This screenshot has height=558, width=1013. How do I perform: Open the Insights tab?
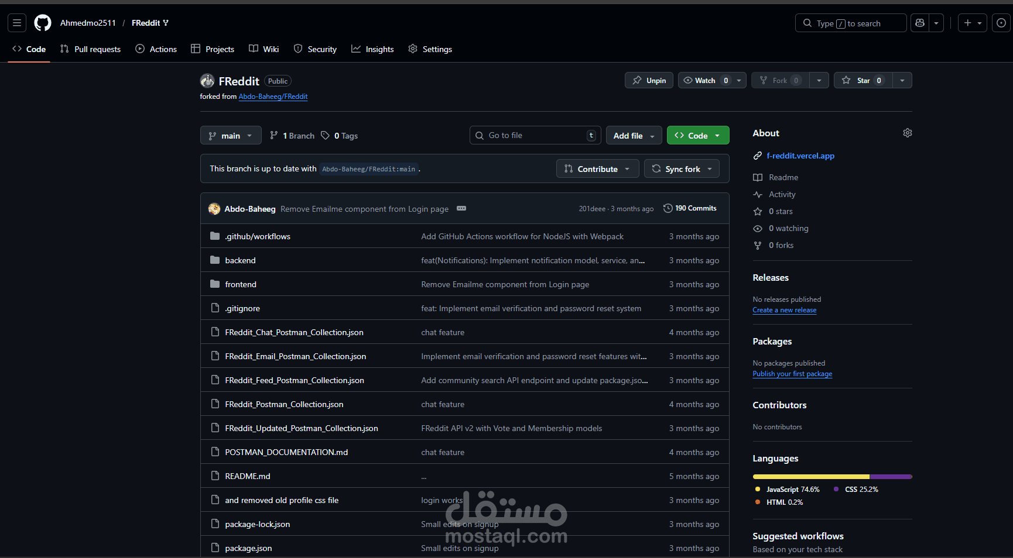pyautogui.click(x=372, y=49)
